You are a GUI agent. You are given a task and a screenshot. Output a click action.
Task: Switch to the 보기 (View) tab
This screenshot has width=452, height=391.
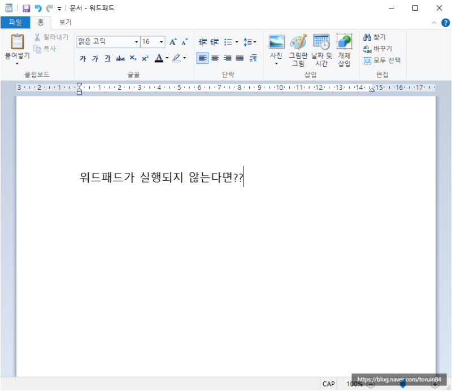click(64, 22)
